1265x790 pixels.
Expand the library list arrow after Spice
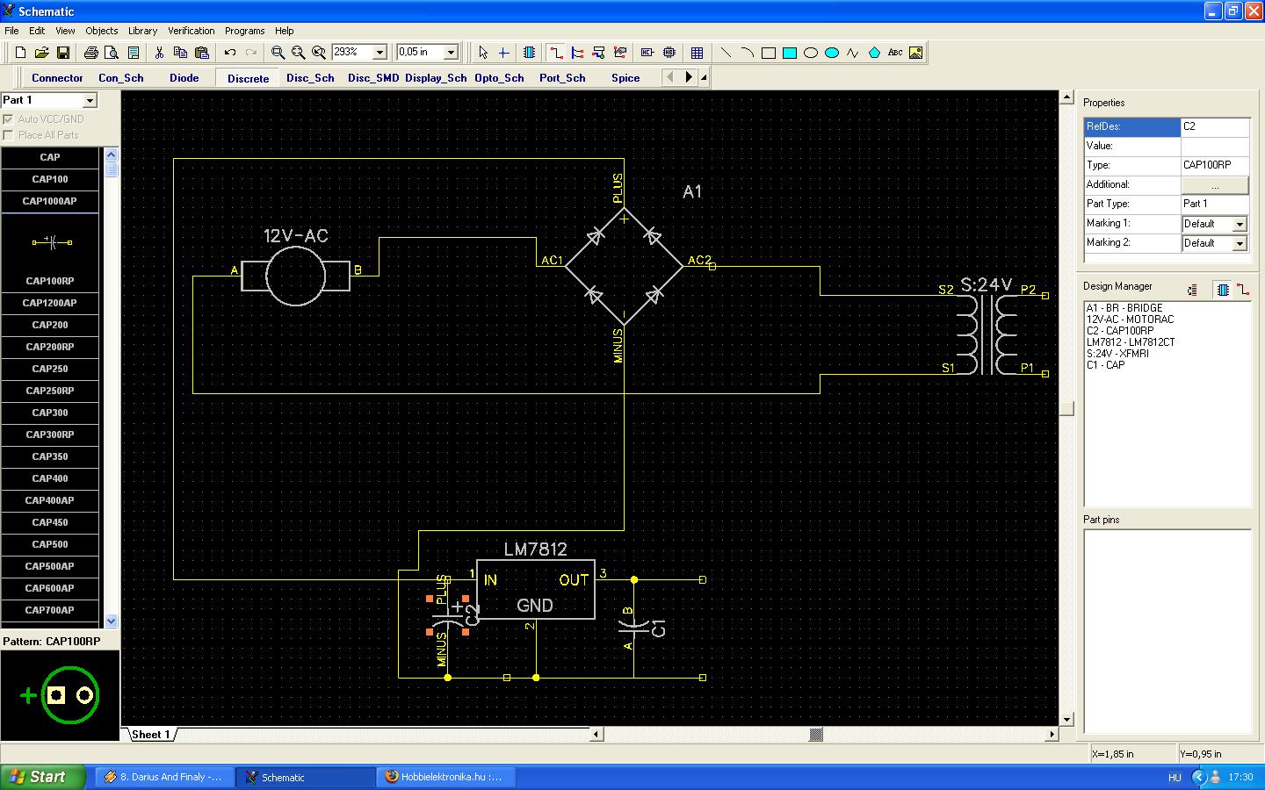[x=704, y=77]
